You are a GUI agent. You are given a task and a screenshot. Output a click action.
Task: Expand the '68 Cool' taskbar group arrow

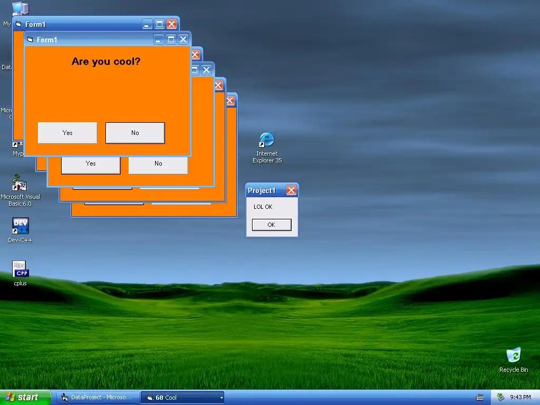221,398
